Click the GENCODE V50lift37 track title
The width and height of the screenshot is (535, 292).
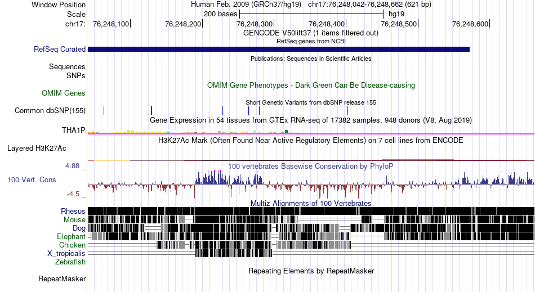(311, 33)
